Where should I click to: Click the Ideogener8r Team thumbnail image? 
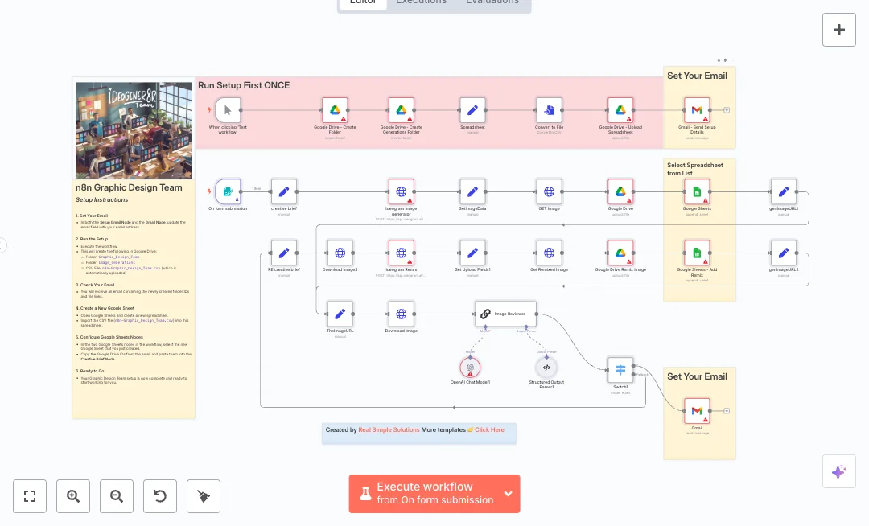[x=134, y=130]
